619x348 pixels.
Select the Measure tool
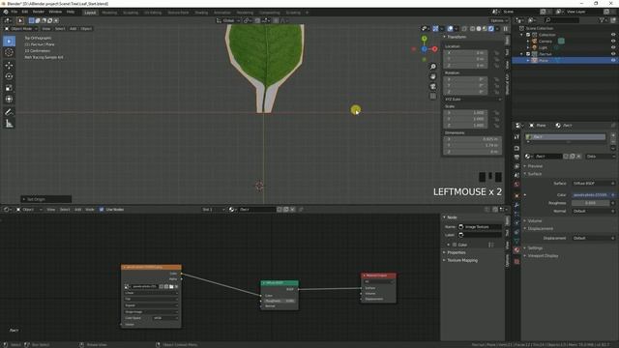[9, 124]
